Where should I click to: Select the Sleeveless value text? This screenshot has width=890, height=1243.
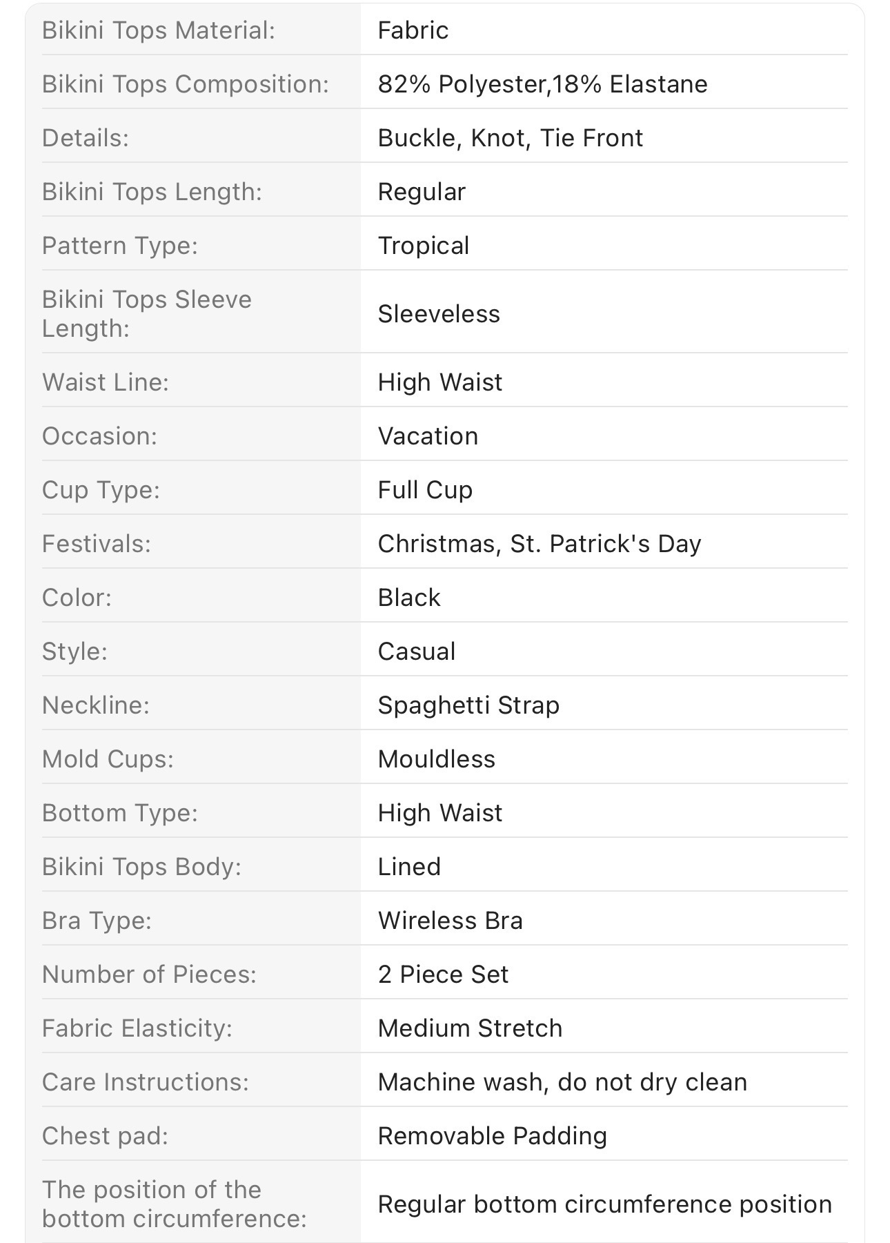(x=439, y=314)
